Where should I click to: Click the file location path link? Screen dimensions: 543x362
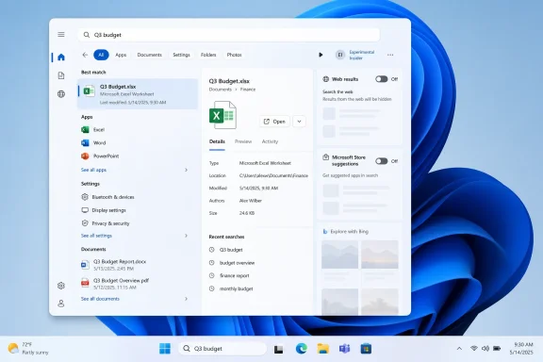(x=273, y=175)
